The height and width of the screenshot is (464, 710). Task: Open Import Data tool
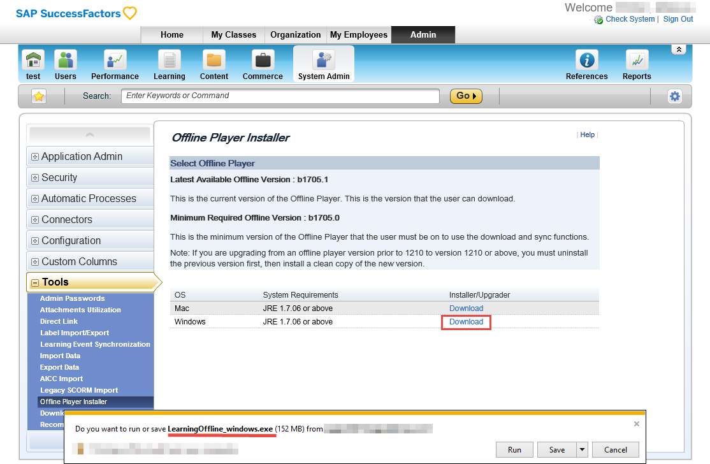[x=60, y=356]
